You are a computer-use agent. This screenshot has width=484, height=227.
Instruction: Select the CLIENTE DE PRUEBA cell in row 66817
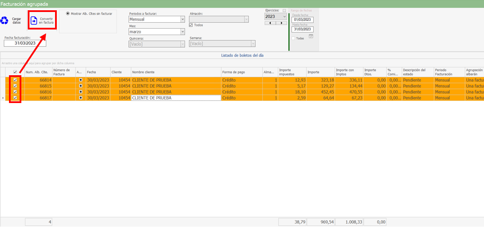coord(176,98)
